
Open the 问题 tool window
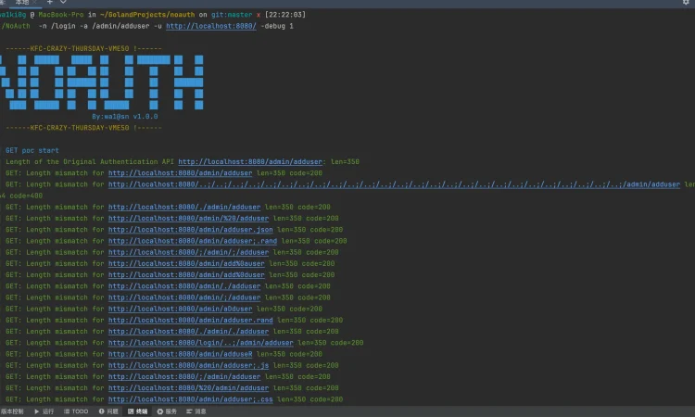(x=108, y=411)
